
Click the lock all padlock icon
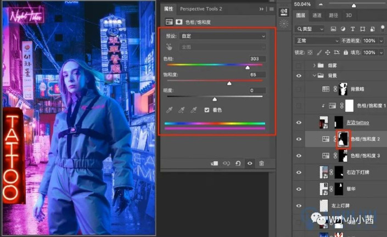tap(345, 52)
